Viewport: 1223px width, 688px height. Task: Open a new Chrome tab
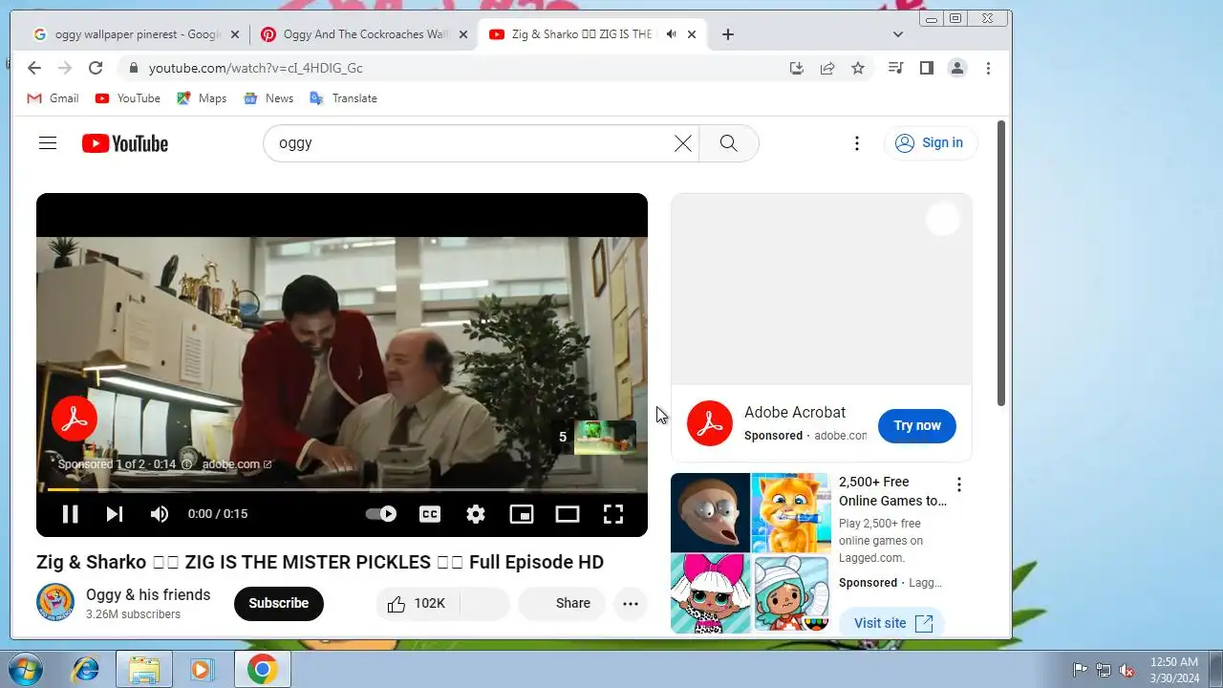click(728, 34)
